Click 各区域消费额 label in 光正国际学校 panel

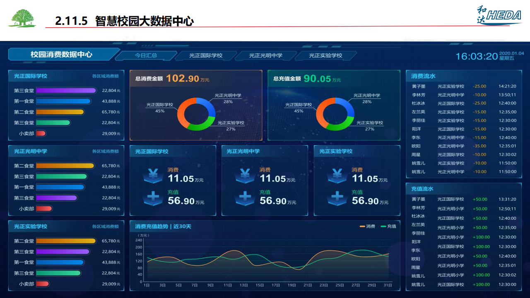pos(106,76)
